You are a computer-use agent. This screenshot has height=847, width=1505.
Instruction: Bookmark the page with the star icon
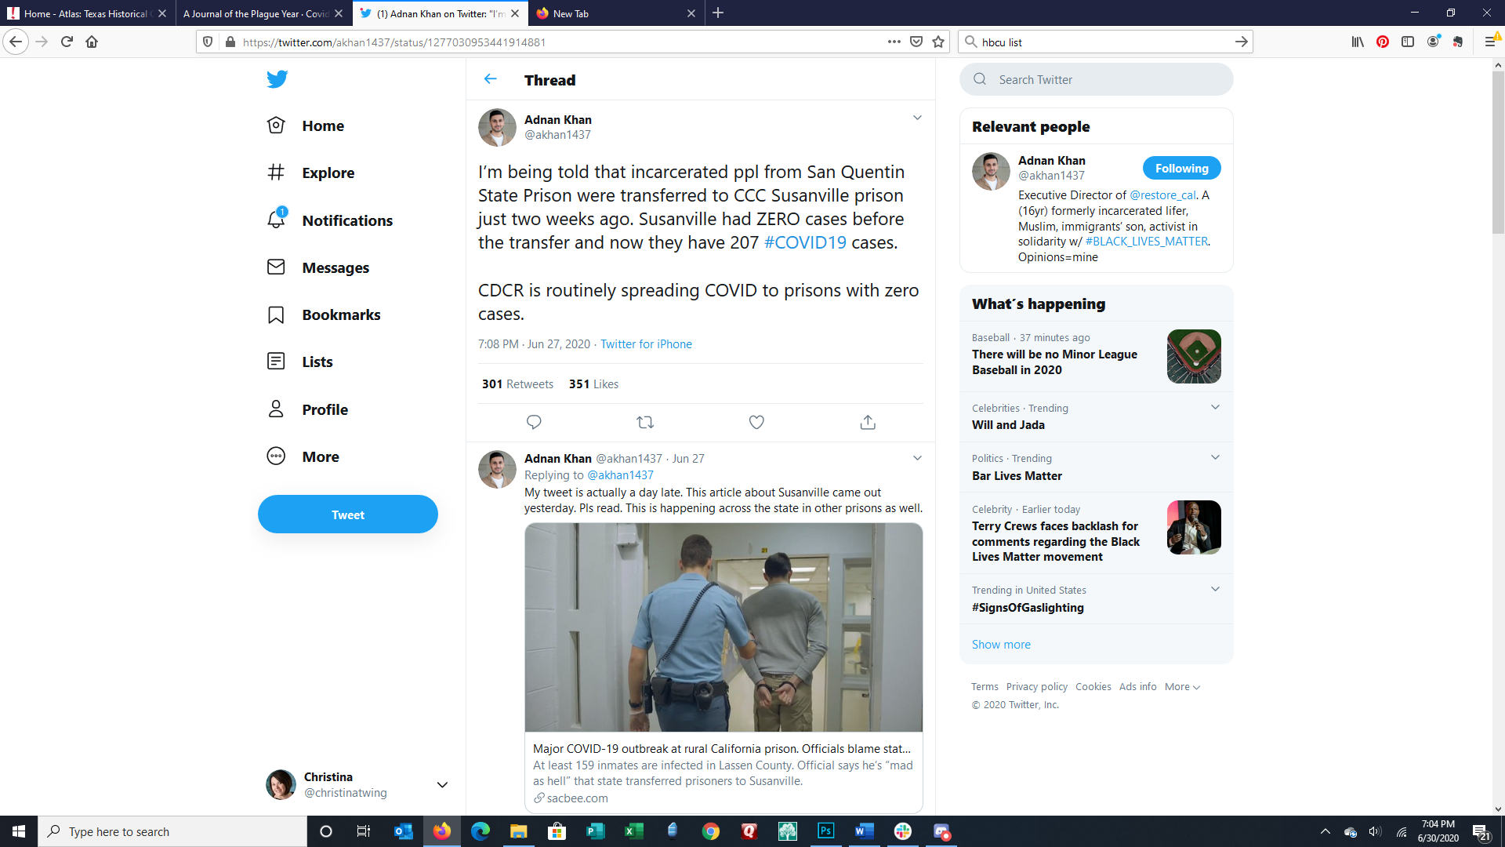[x=938, y=42]
